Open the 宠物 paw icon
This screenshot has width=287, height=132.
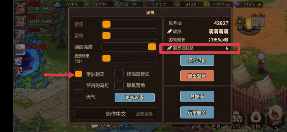pyautogui.click(x=255, y=121)
